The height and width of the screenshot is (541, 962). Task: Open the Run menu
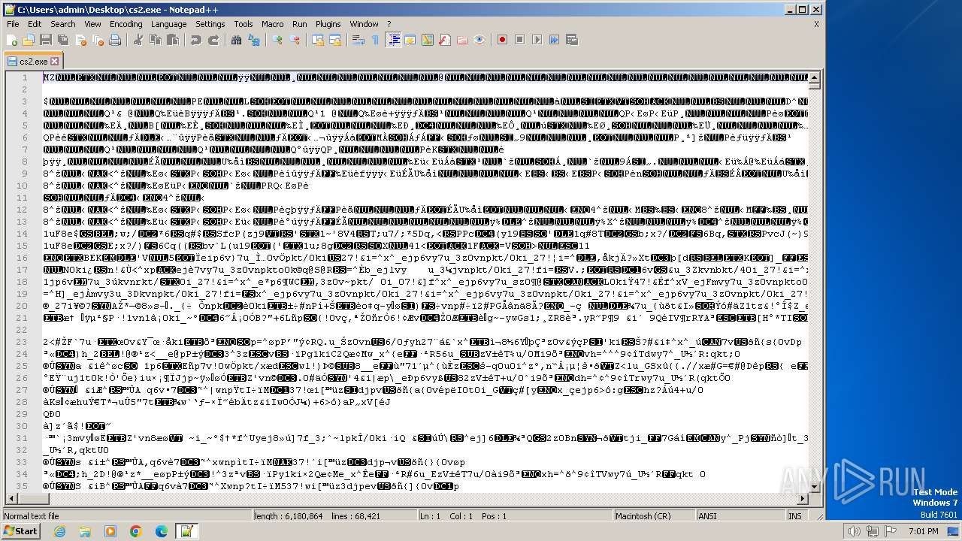(x=300, y=24)
